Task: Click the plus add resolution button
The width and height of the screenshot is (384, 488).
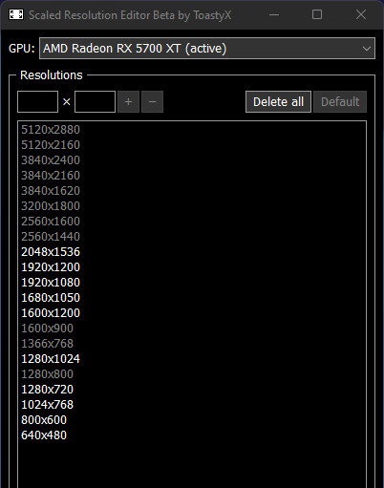Action: click(x=128, y=102)
